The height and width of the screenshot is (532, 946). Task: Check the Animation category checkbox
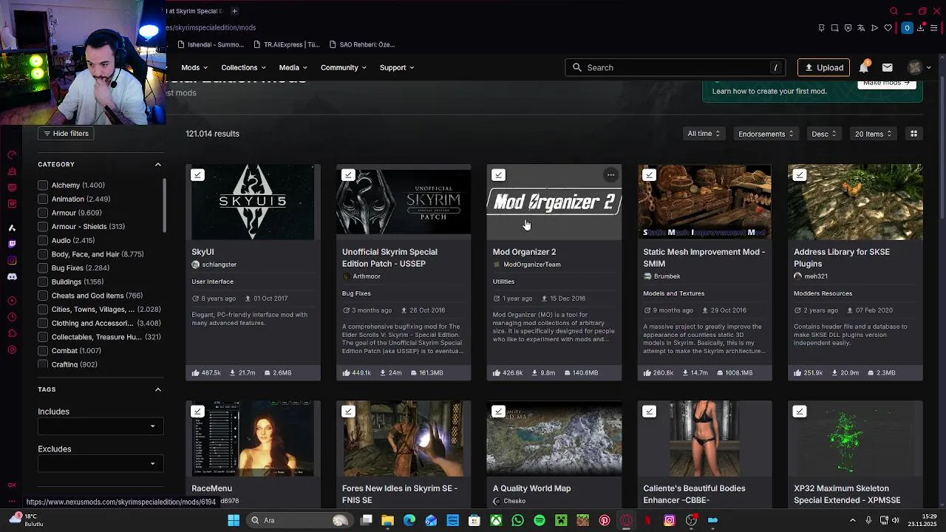43,199
